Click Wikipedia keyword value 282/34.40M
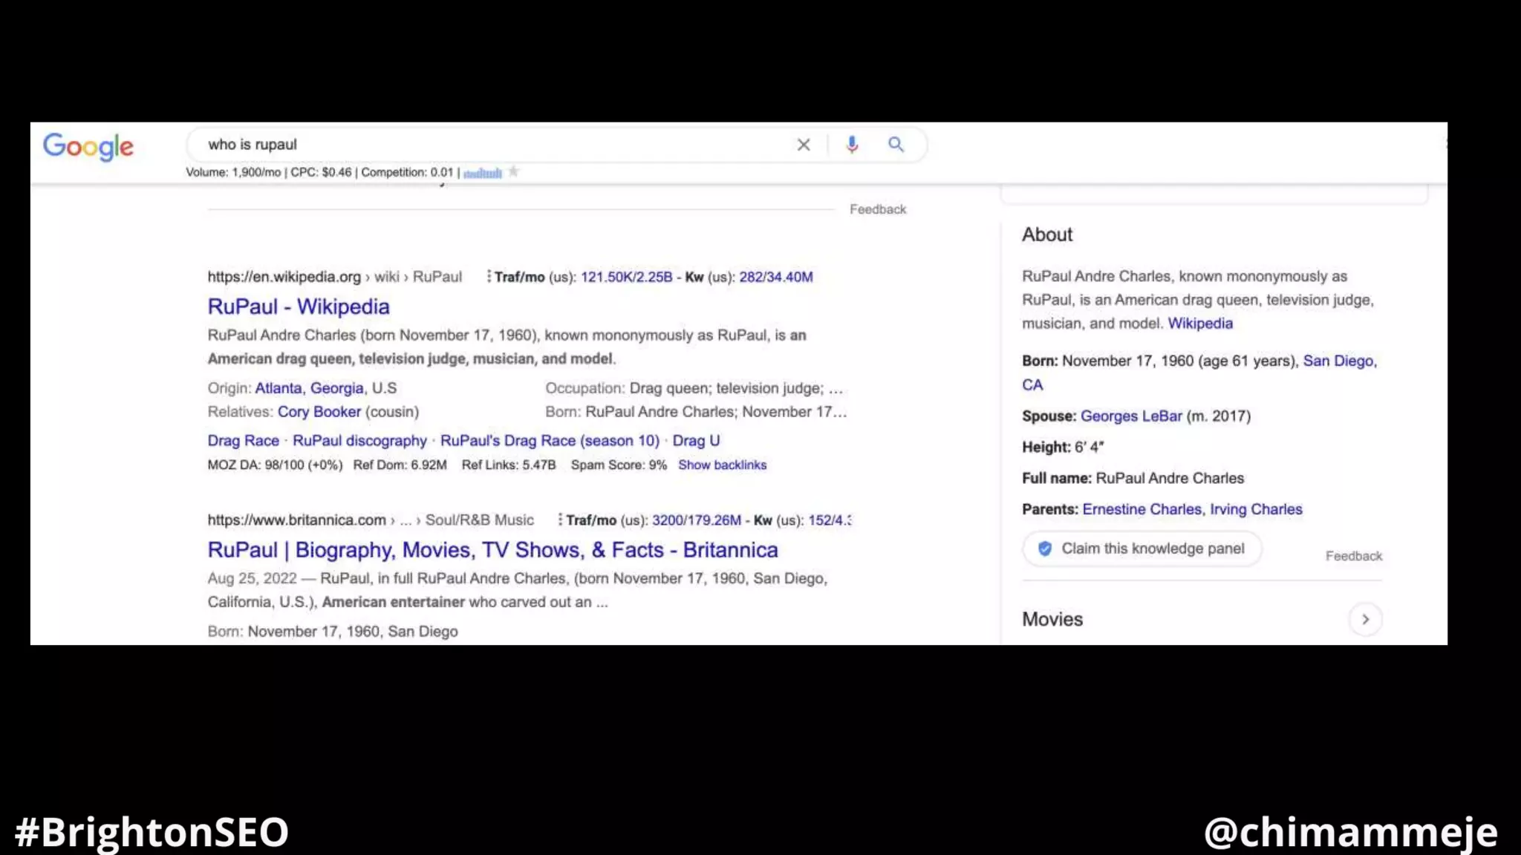The height and width of the screenshot is (855, 1521). [x=776, y=277]
